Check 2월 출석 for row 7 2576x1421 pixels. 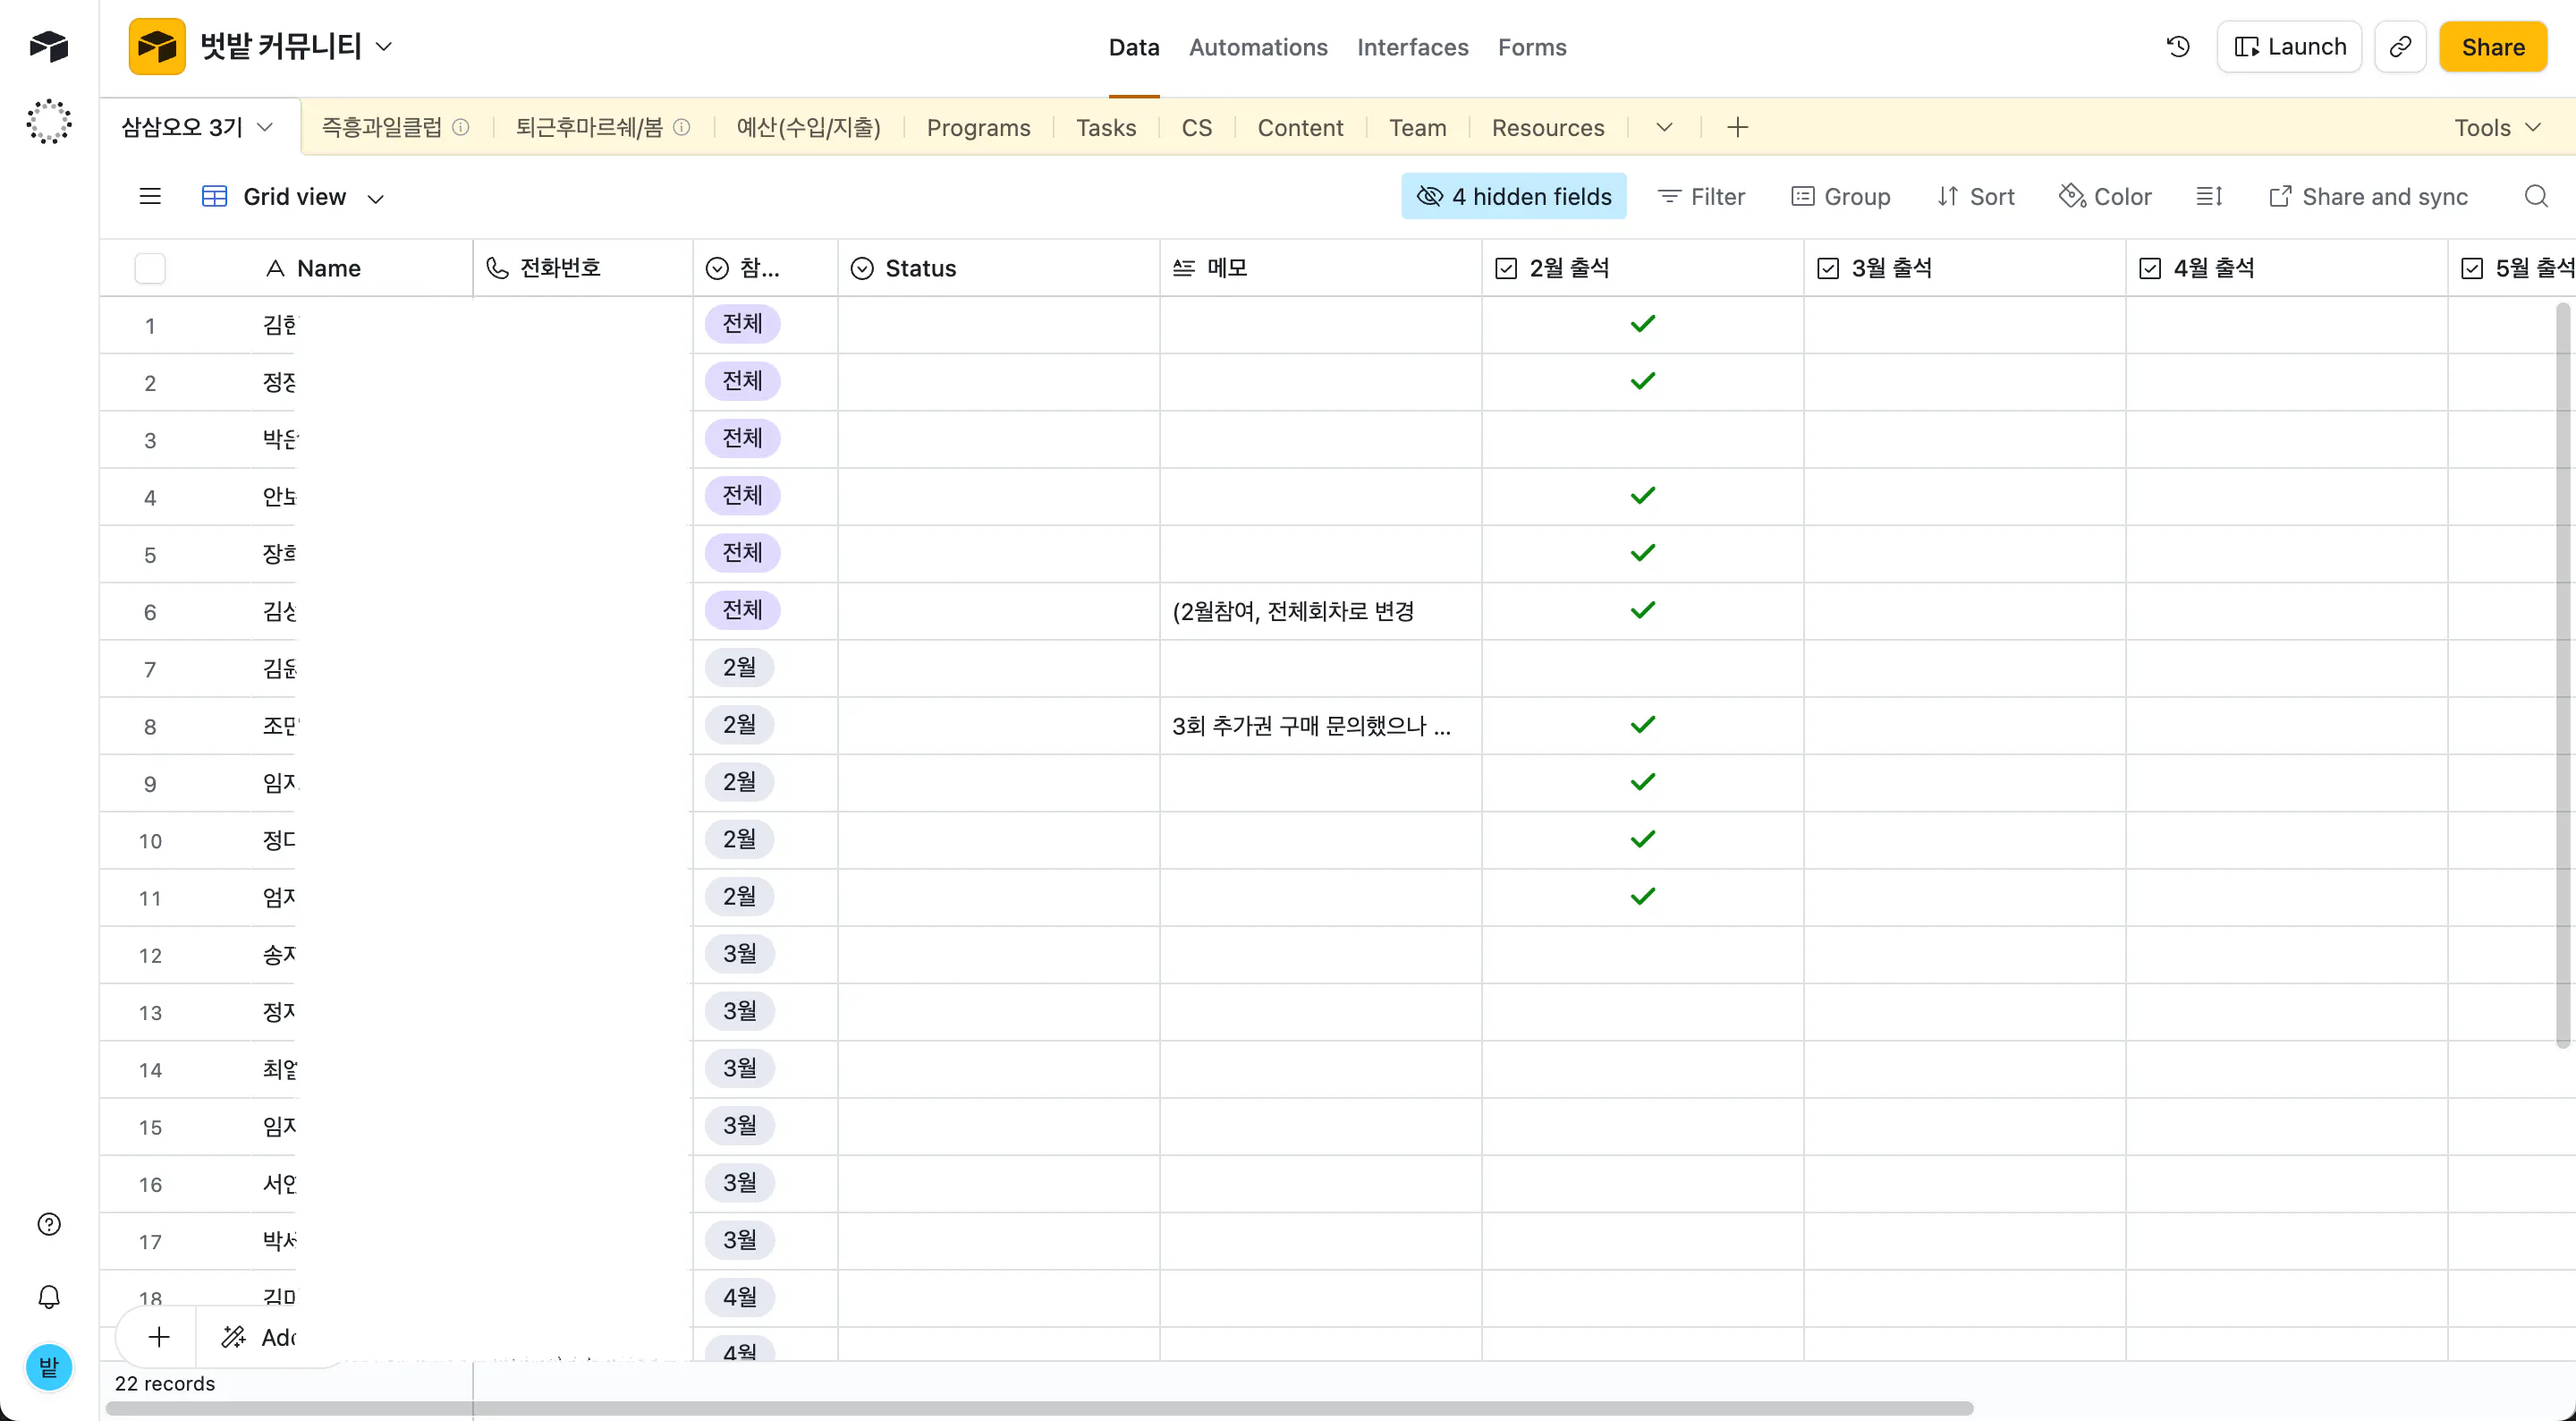tap(1642, 668)
